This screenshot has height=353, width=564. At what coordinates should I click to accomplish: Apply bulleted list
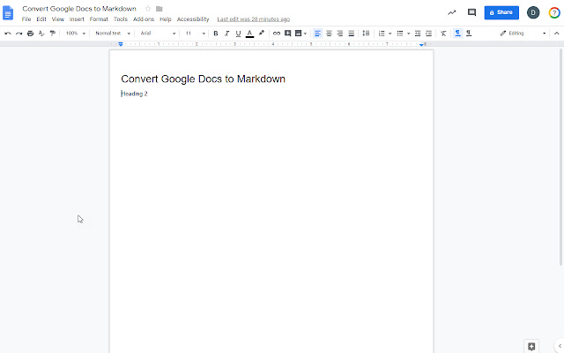(400, 34)
